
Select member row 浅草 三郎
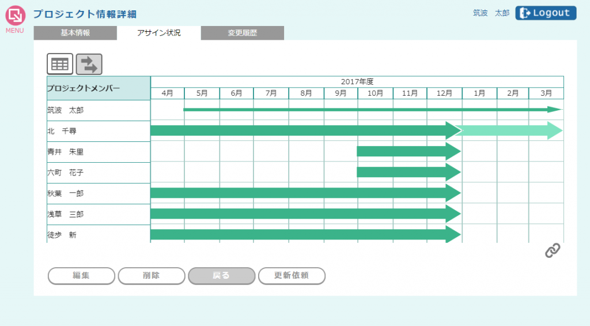pos(66,214)
